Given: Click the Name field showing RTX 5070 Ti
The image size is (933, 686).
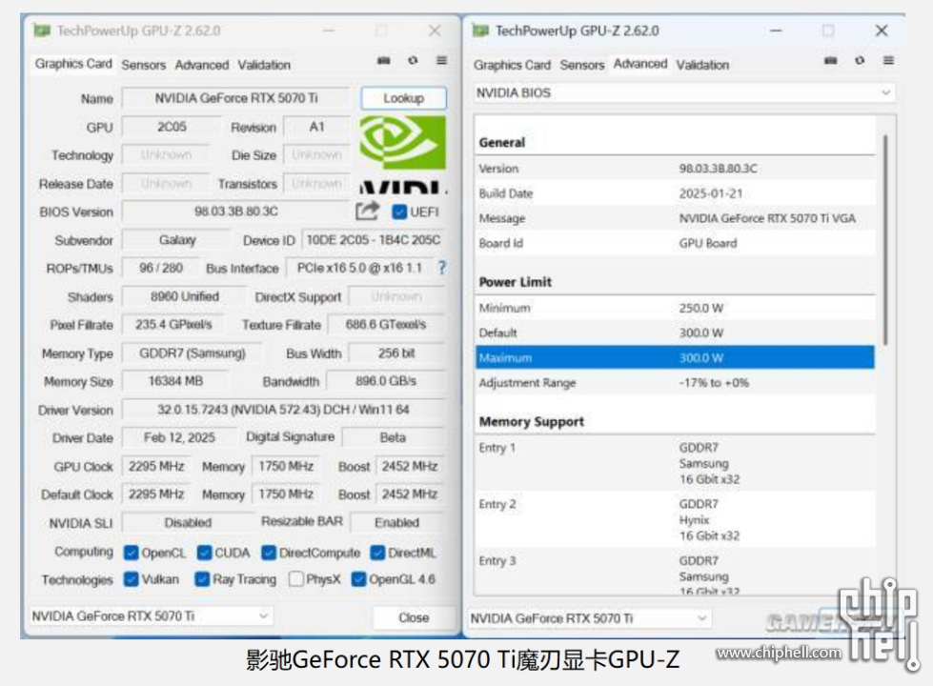Looking at the screenshot, I should coord(236,98).
